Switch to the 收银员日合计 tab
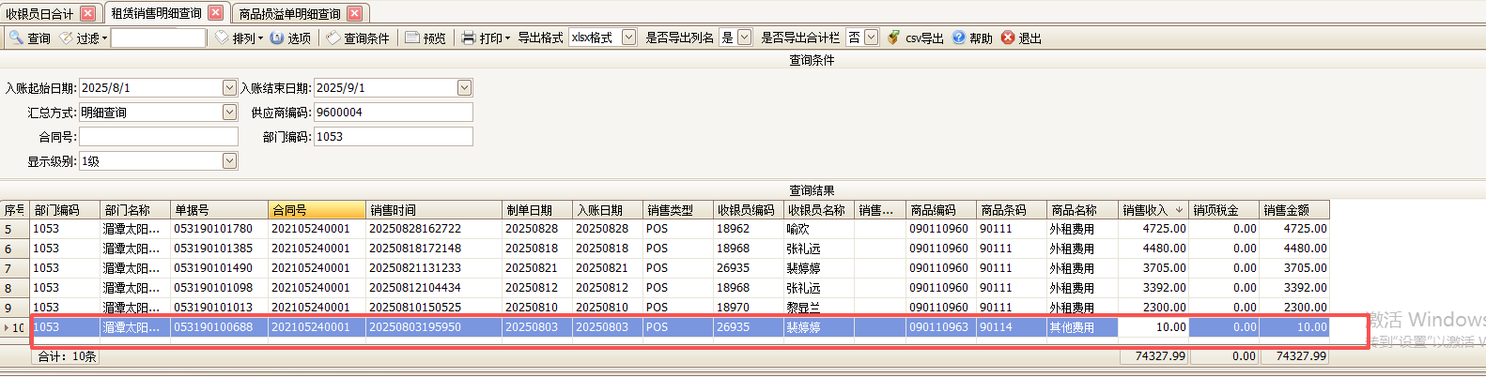Screen dimensions: 1486x377 pos(39,13)
